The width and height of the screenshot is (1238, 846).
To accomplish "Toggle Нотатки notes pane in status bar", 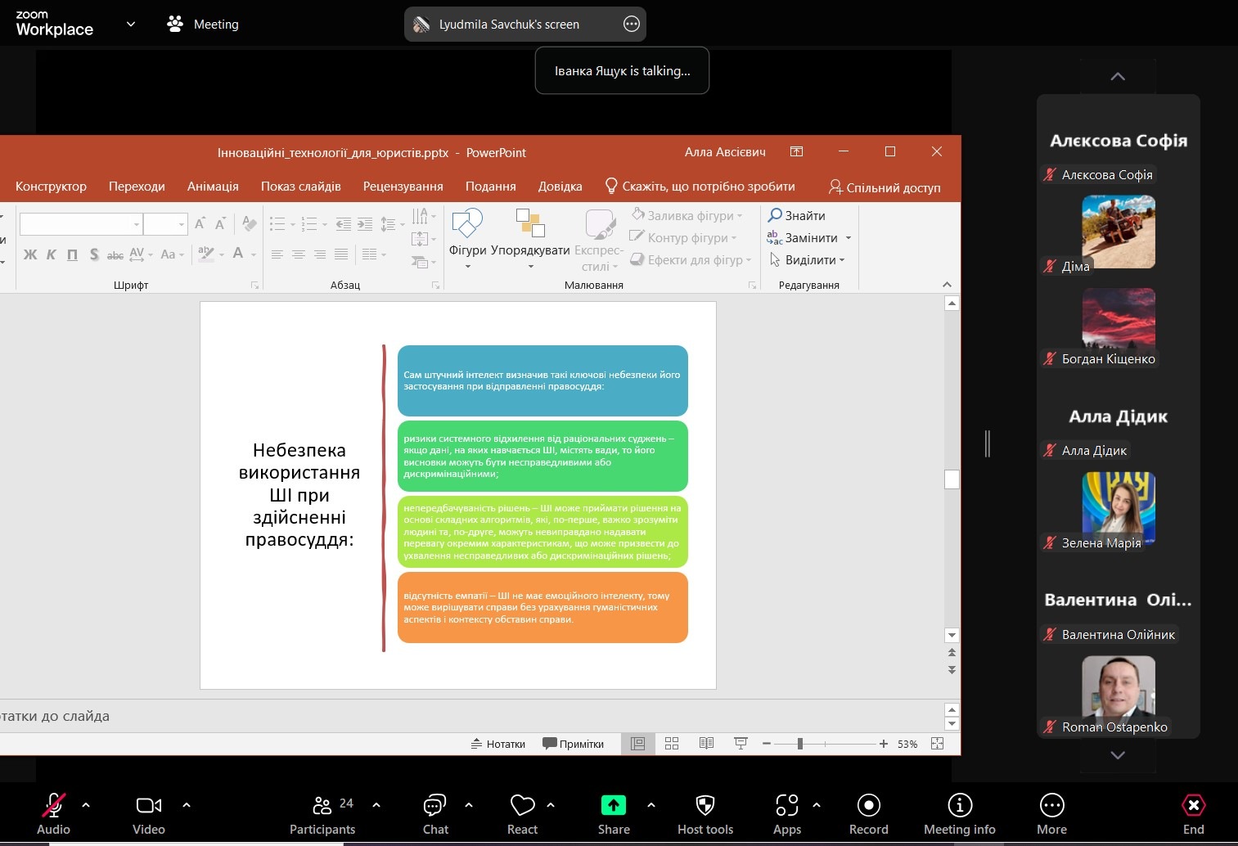I will click(498, 744).
